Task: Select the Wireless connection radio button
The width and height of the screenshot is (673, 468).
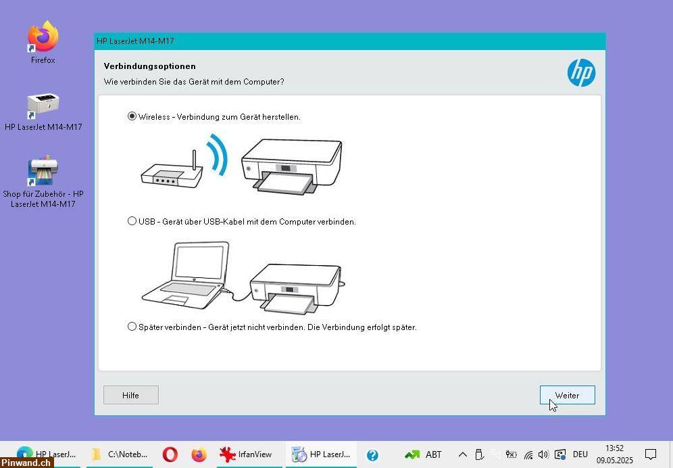Action: [x=132, y=116]
